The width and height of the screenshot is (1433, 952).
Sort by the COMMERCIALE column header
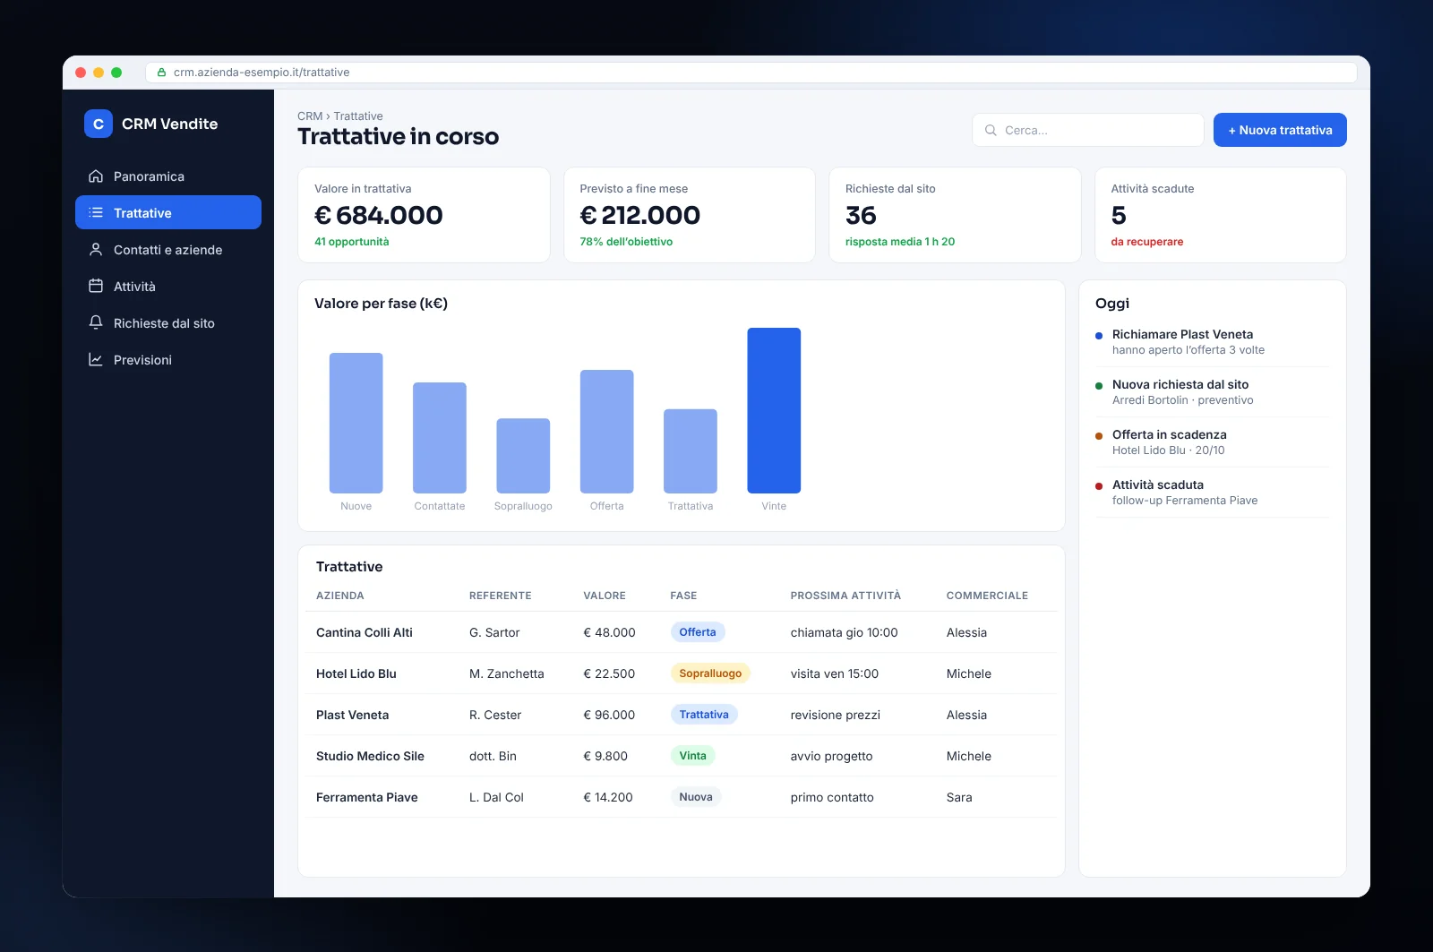[x=987, y=596]
